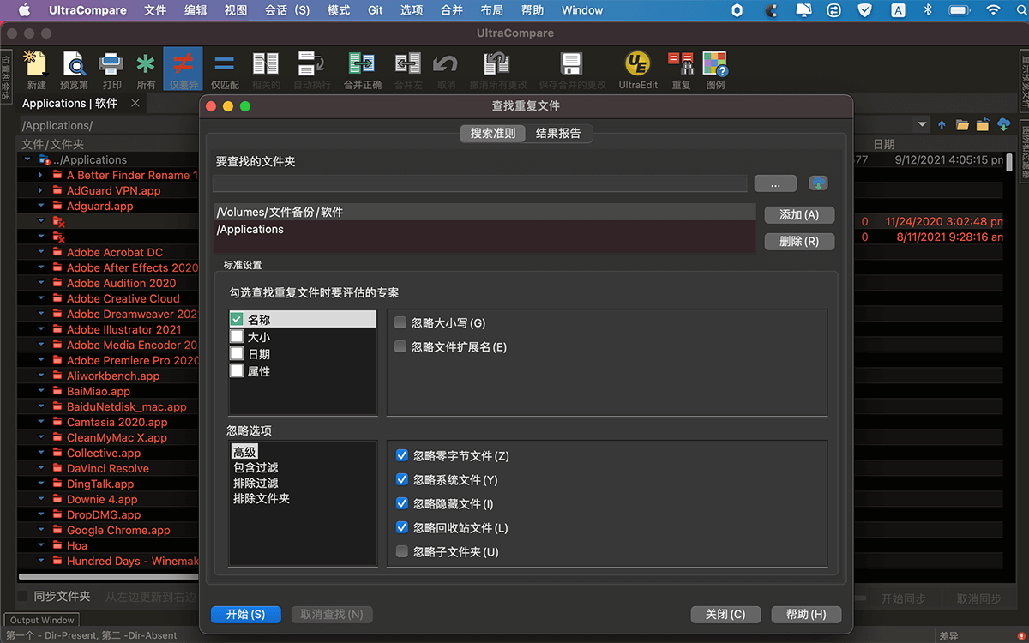Click the 关闭 (C) button
Screen dimensions: 1029x643
click(x=725, y=615)
